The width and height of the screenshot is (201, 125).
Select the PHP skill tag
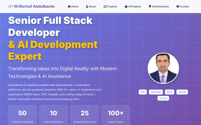point(143,92)
